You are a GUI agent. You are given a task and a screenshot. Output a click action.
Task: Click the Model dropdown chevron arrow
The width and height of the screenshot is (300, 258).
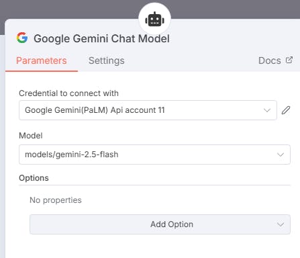(x=281, y=155)
